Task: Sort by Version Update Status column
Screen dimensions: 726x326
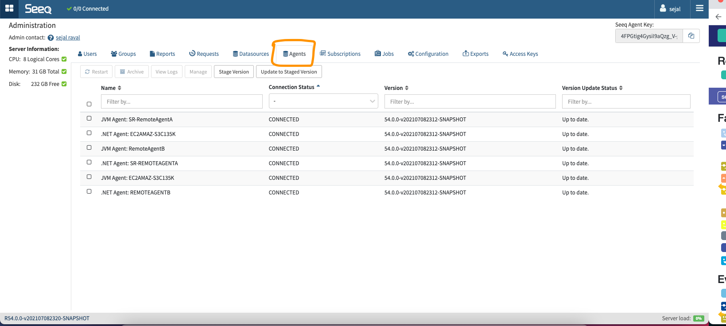Action: tap(592, 88)
